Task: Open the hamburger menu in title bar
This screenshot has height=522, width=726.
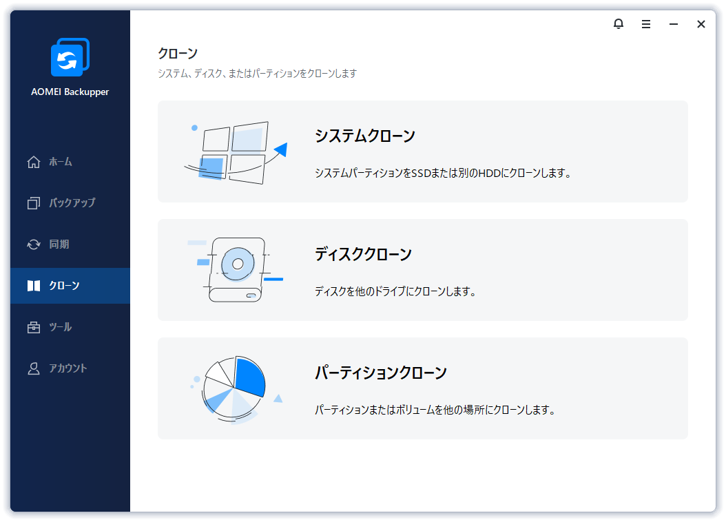Action: point(645,24)
